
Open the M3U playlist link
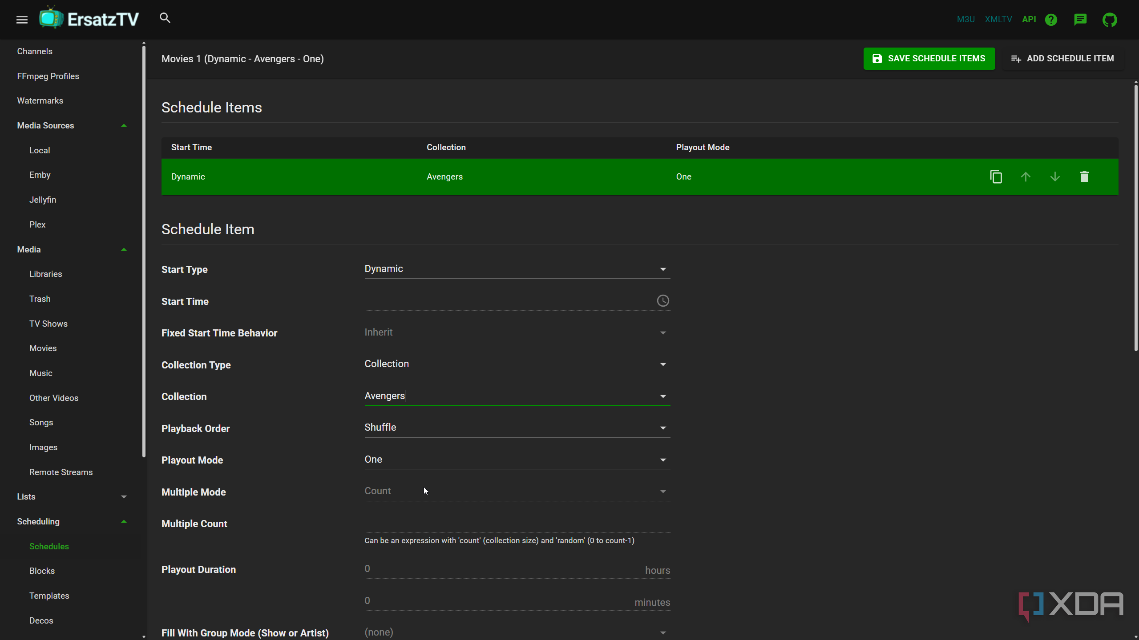click(965, 20)
